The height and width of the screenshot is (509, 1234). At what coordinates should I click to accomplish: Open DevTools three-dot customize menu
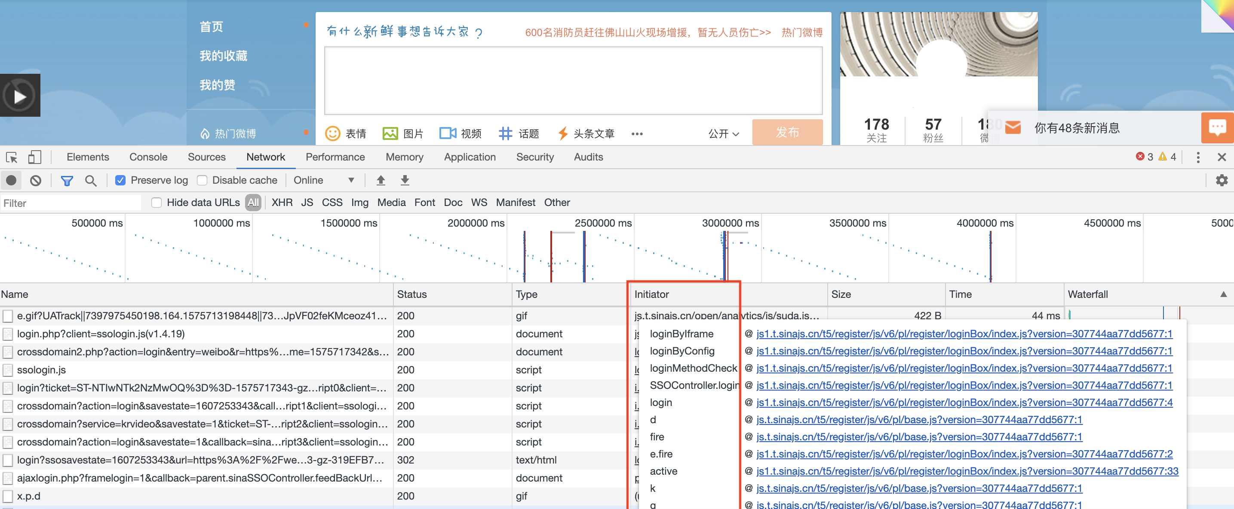[x=1197, y=157]
